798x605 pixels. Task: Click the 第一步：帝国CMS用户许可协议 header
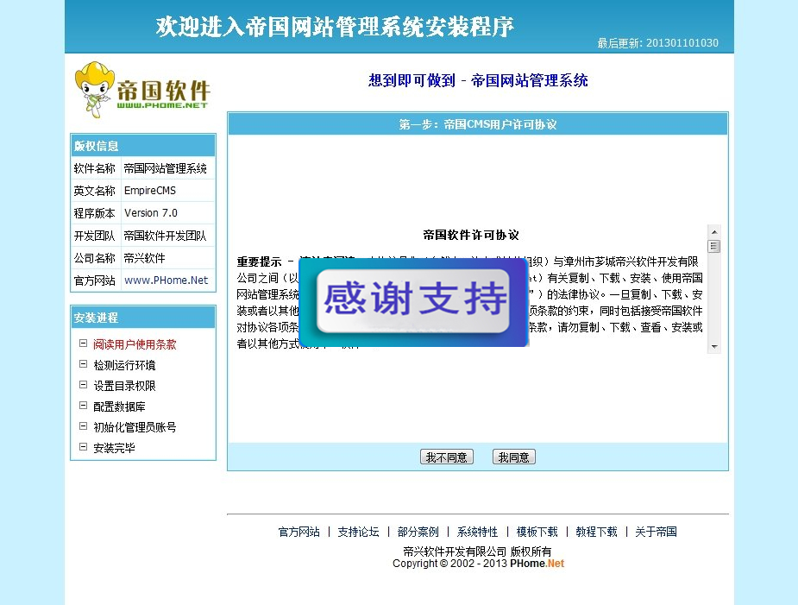477,124
